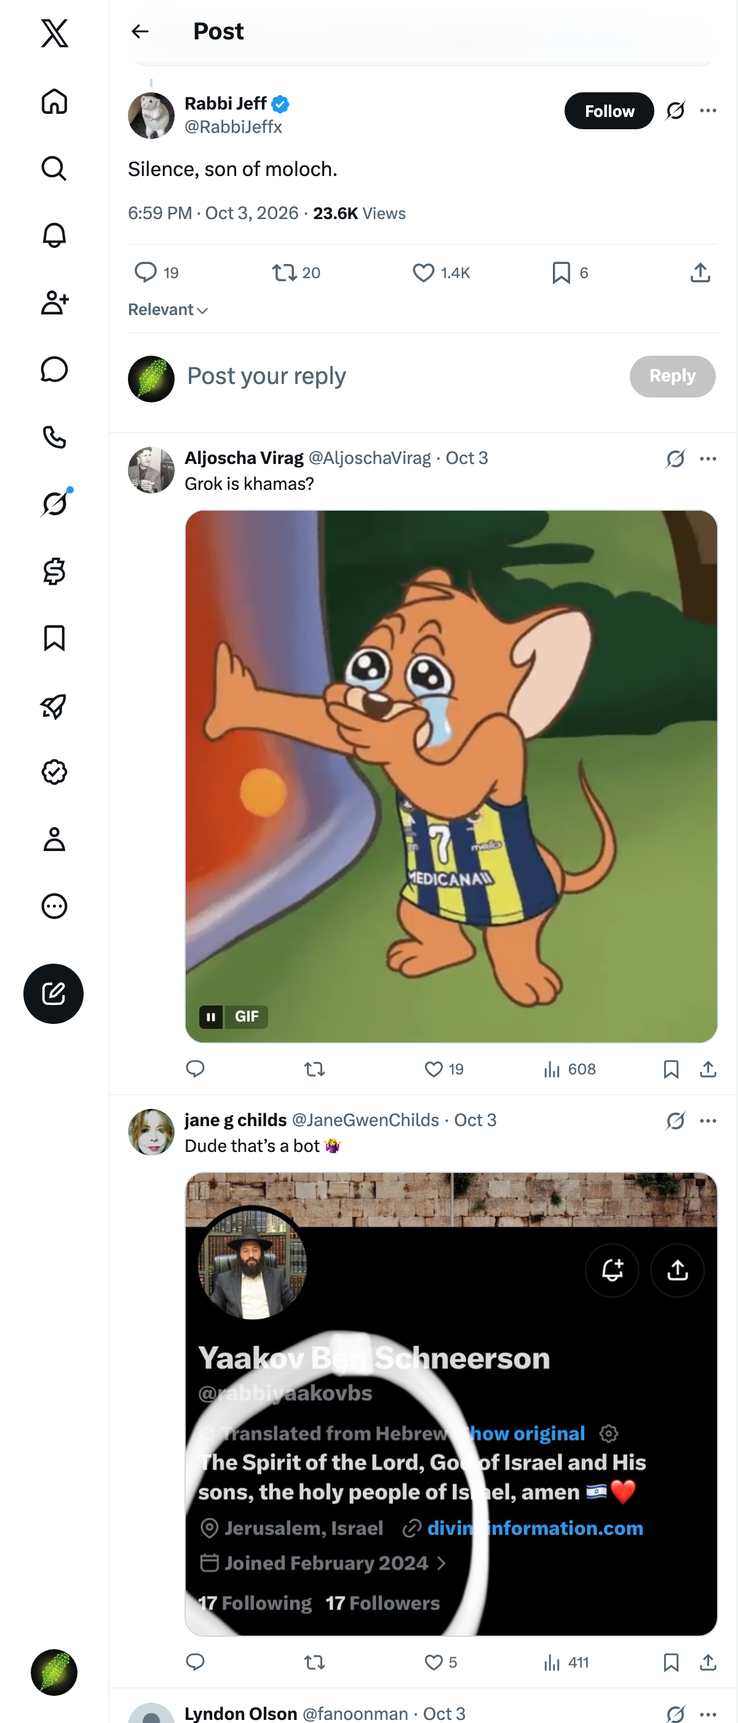Open Search and Explore from sidebar
Screen dimensions: 738x1723
[54, 169]
